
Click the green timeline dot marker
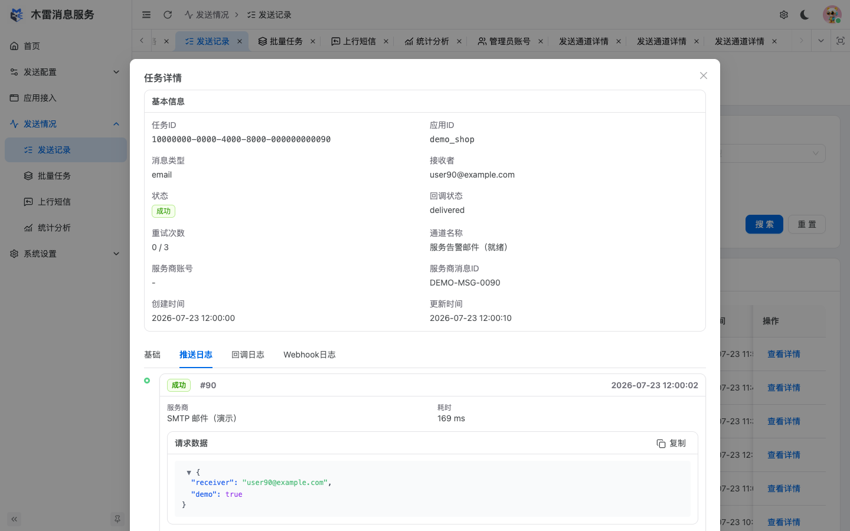(x=147, y=381)
